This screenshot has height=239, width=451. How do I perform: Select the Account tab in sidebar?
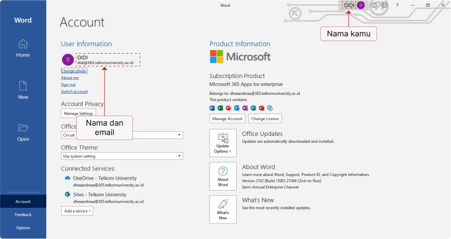tap(23, 202)
